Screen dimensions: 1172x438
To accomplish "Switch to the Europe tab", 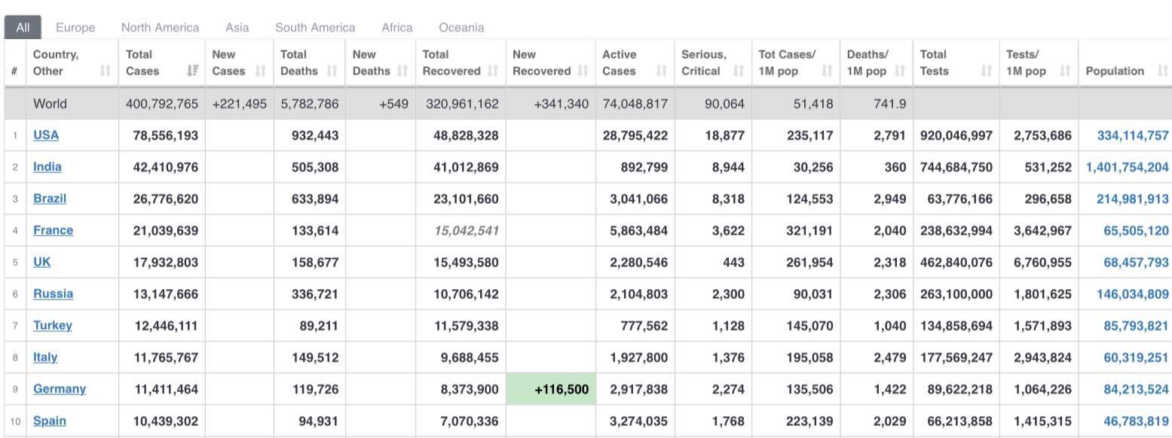I will 75,28.
